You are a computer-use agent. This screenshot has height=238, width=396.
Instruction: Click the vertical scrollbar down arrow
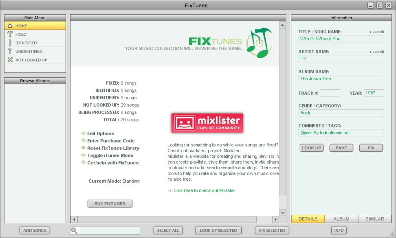pos(282,212)
